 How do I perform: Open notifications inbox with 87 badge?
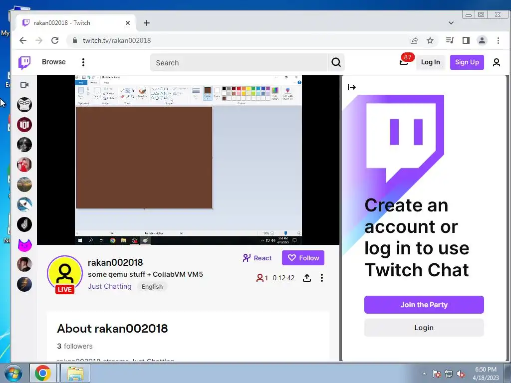pos(404,61)
